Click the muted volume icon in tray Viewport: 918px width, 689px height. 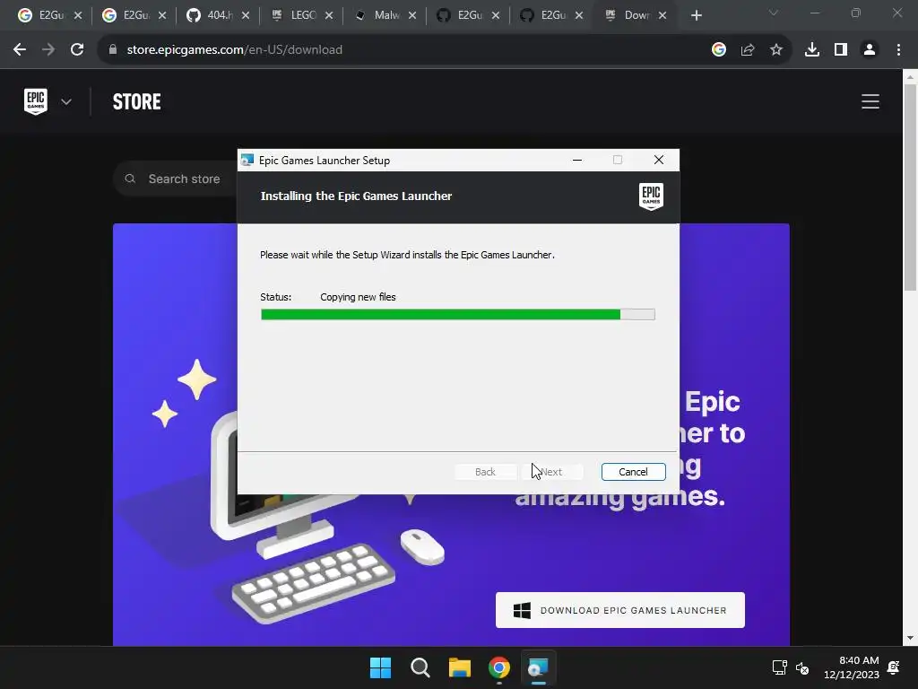[802, 667]
